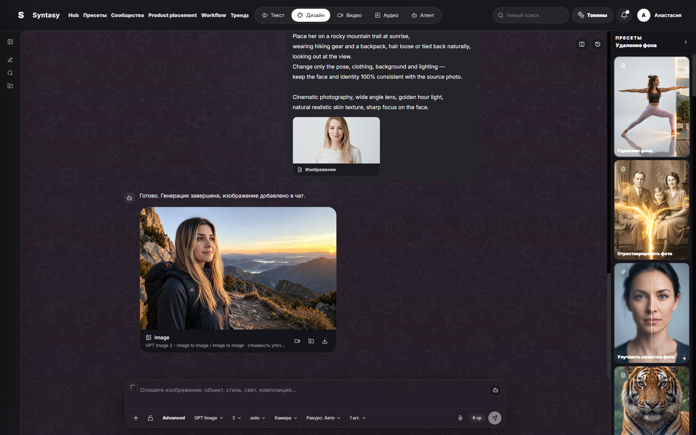Expand the Пресеты panel chevron
This screenshot has width=696, height=435.
tap(685, 42)
